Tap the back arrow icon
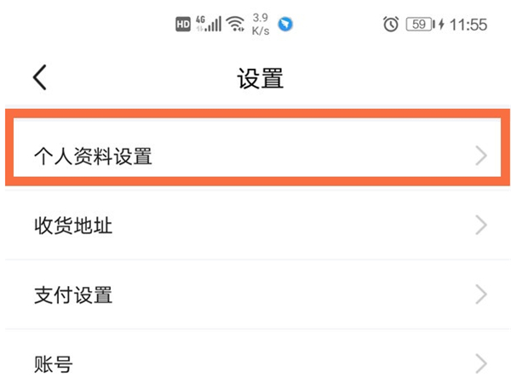The height and width of the screenshot is (383, 511). (x=40, y=78)
